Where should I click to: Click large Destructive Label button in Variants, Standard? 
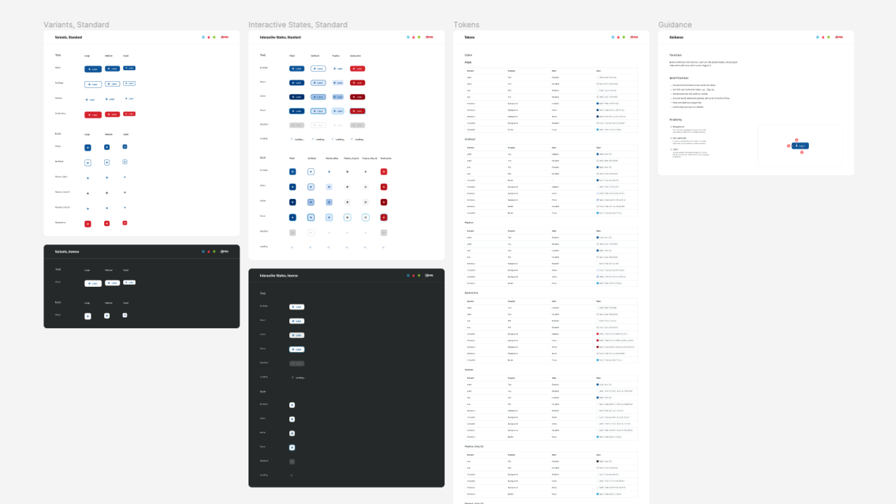click(x=93, y=115)
